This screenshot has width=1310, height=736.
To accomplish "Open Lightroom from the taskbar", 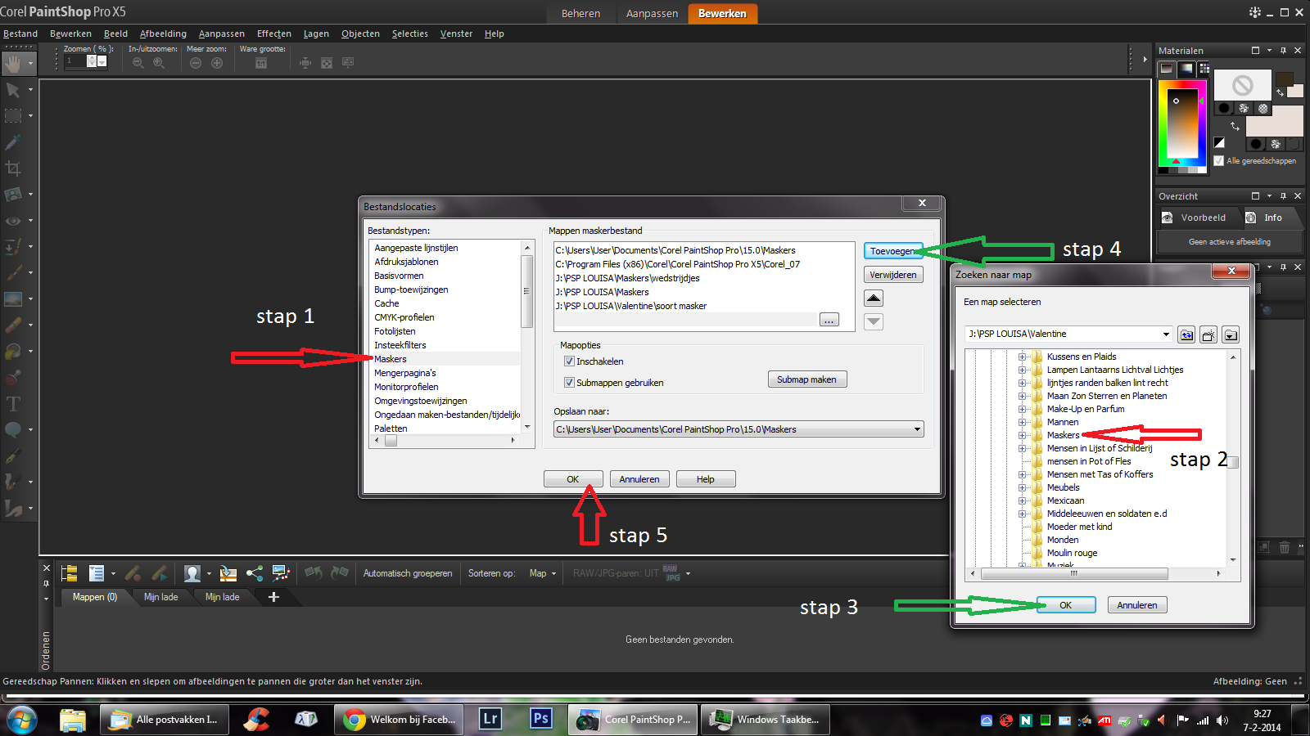I will [490, 719].
